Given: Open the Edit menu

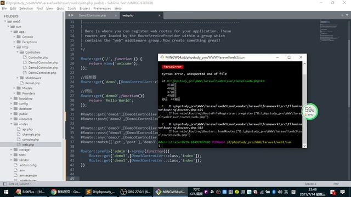Looking at the screenshot, I should [13, 9].
